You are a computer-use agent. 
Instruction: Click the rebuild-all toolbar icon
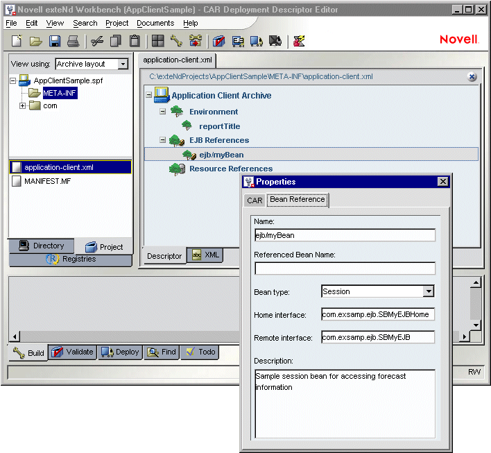[x=196, y=41]
